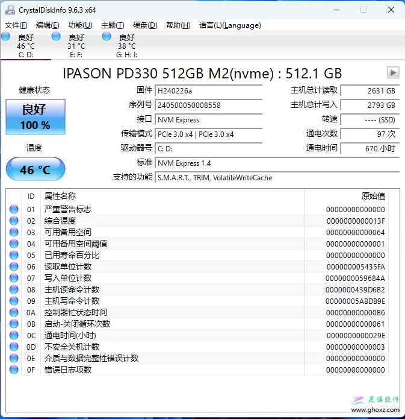This screenshot has width=405, height=419.
Task: Select the G: H: I: disk tab
Action: pos(127,46)
